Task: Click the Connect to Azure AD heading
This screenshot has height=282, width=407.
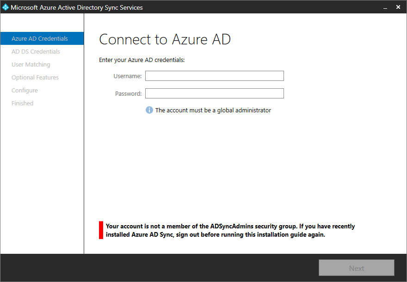Action: [x=165, y=39]
